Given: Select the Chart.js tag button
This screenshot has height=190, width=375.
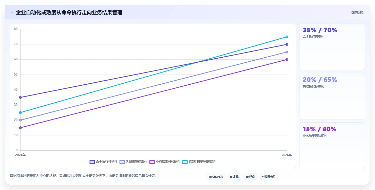Looking at the screenshot, I should click(216, 177).
